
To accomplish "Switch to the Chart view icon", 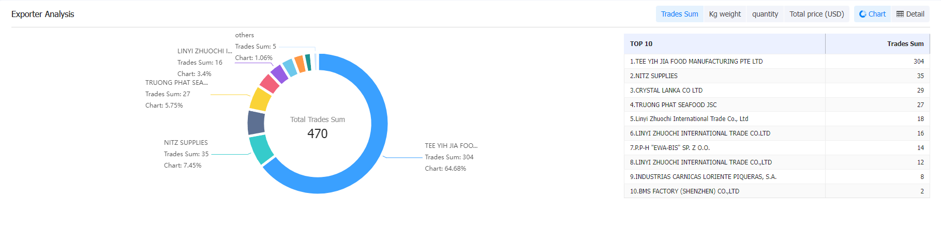I will (872, 14).
